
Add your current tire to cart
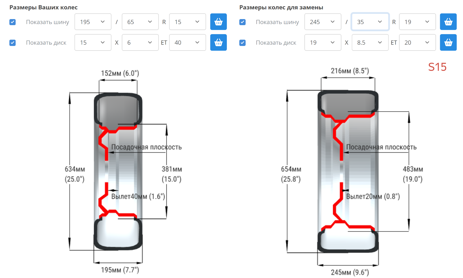[218, 22]
